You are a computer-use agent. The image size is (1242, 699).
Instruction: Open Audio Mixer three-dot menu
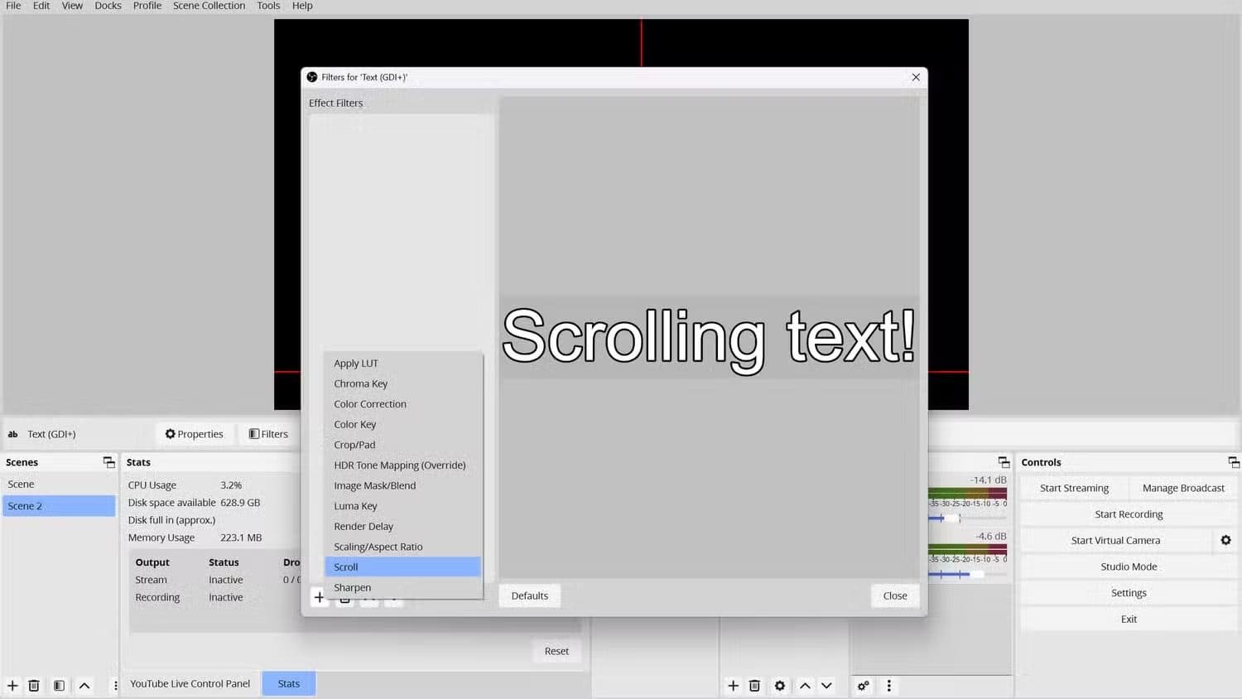[x=888, y=686]
